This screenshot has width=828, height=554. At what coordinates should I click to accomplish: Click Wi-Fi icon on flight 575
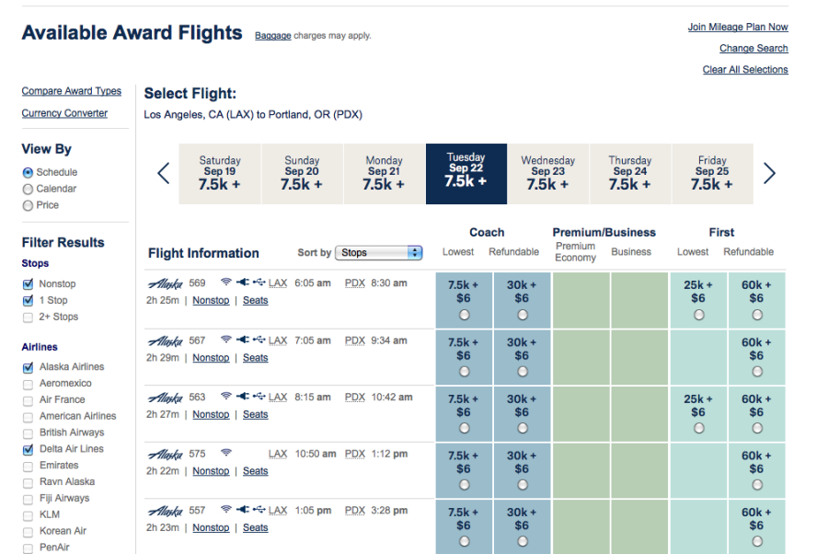[225, 454]
